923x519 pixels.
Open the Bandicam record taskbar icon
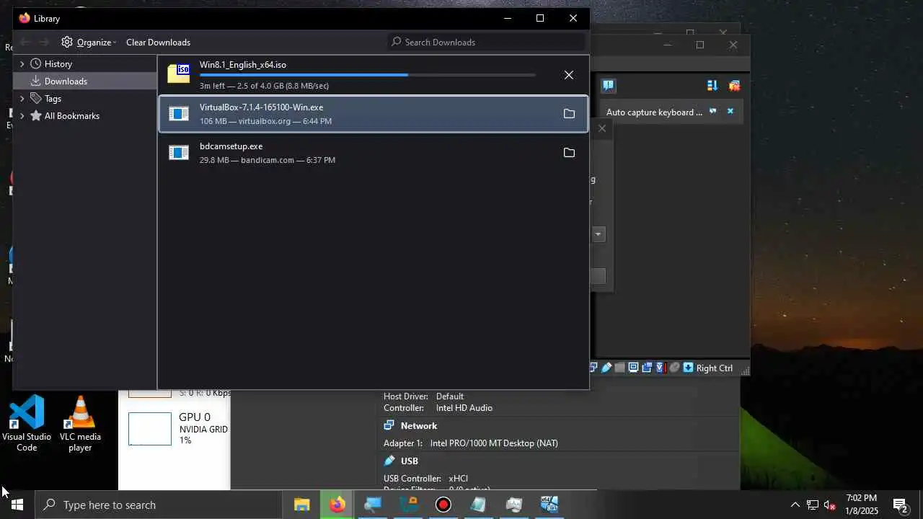tap(443, 505)
